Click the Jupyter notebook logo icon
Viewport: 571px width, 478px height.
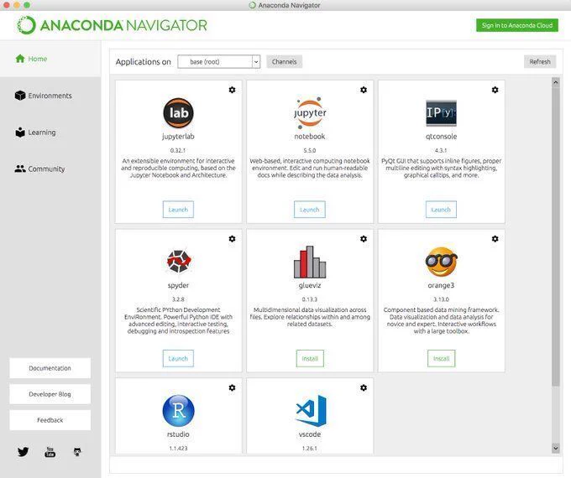tap(310, 112)
